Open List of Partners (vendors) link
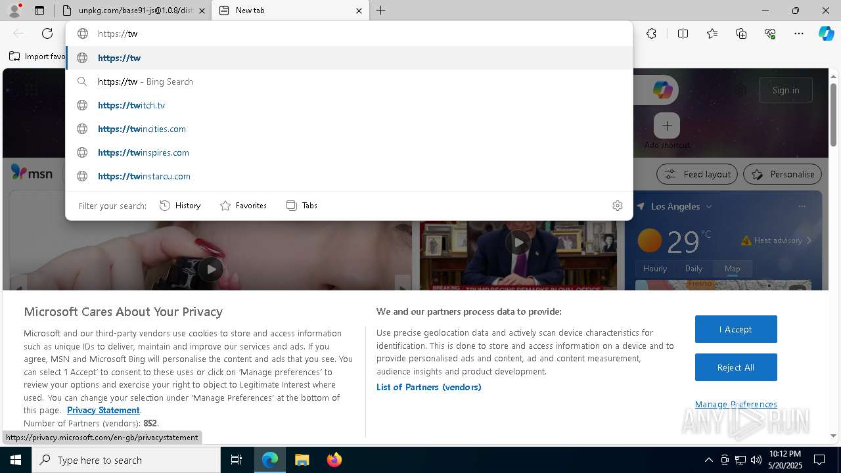 [x=429, y=387]
